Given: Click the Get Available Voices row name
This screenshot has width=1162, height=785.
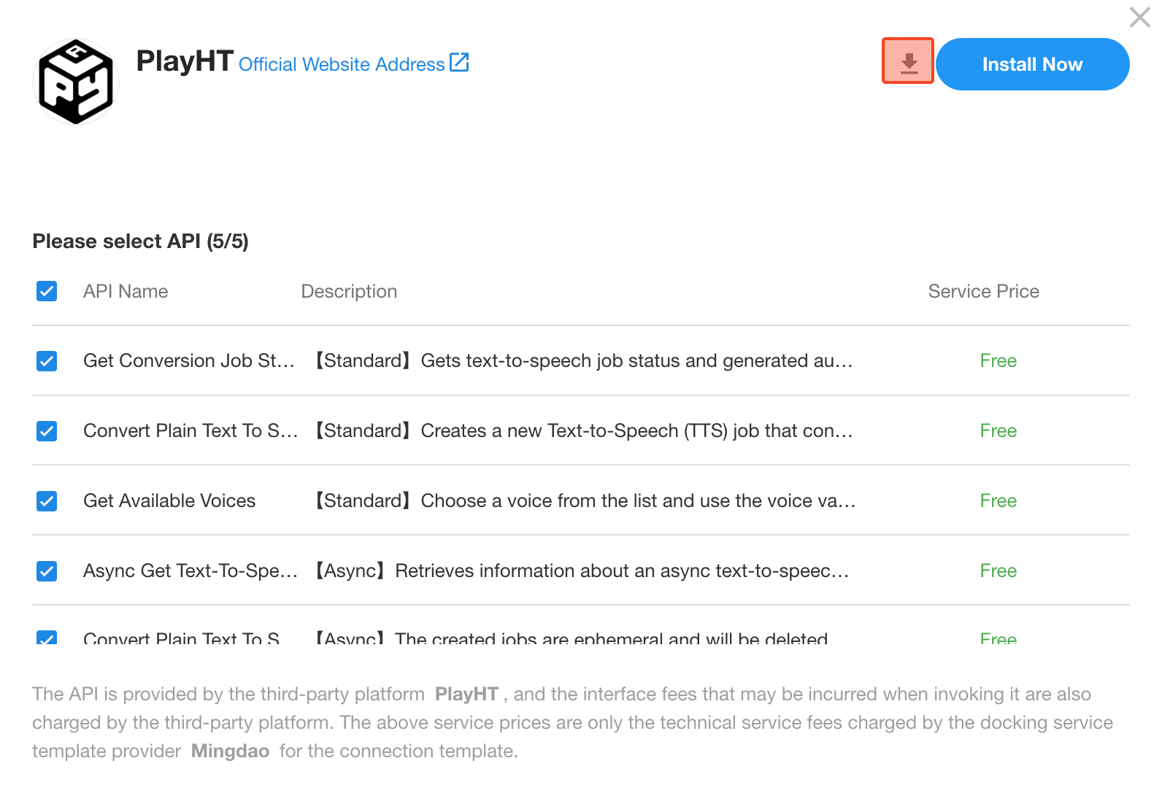Looking at the screenshot, I should [169, 501].
